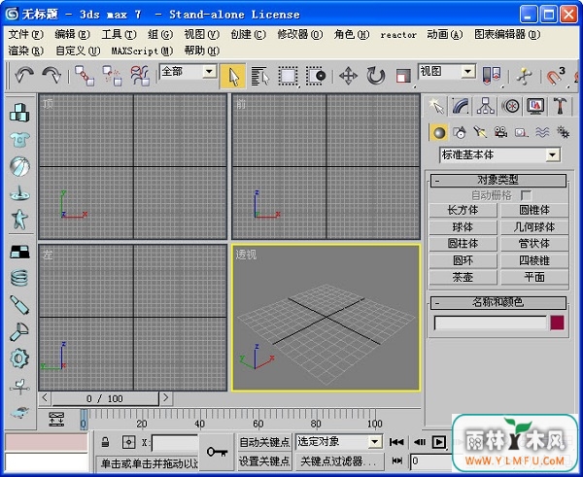Screen dimensions: 583x477
Task: Open the 选定对象 key filter dropdown
Action: tap(375, 442)
